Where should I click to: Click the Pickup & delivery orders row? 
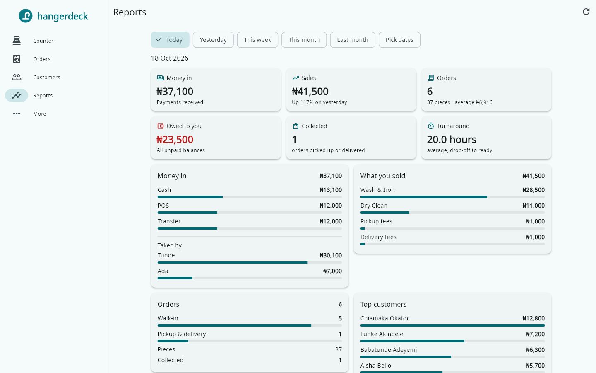click(250, 337)
